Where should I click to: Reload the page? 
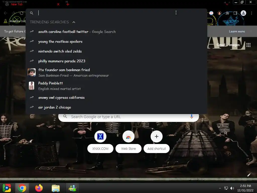22,13
